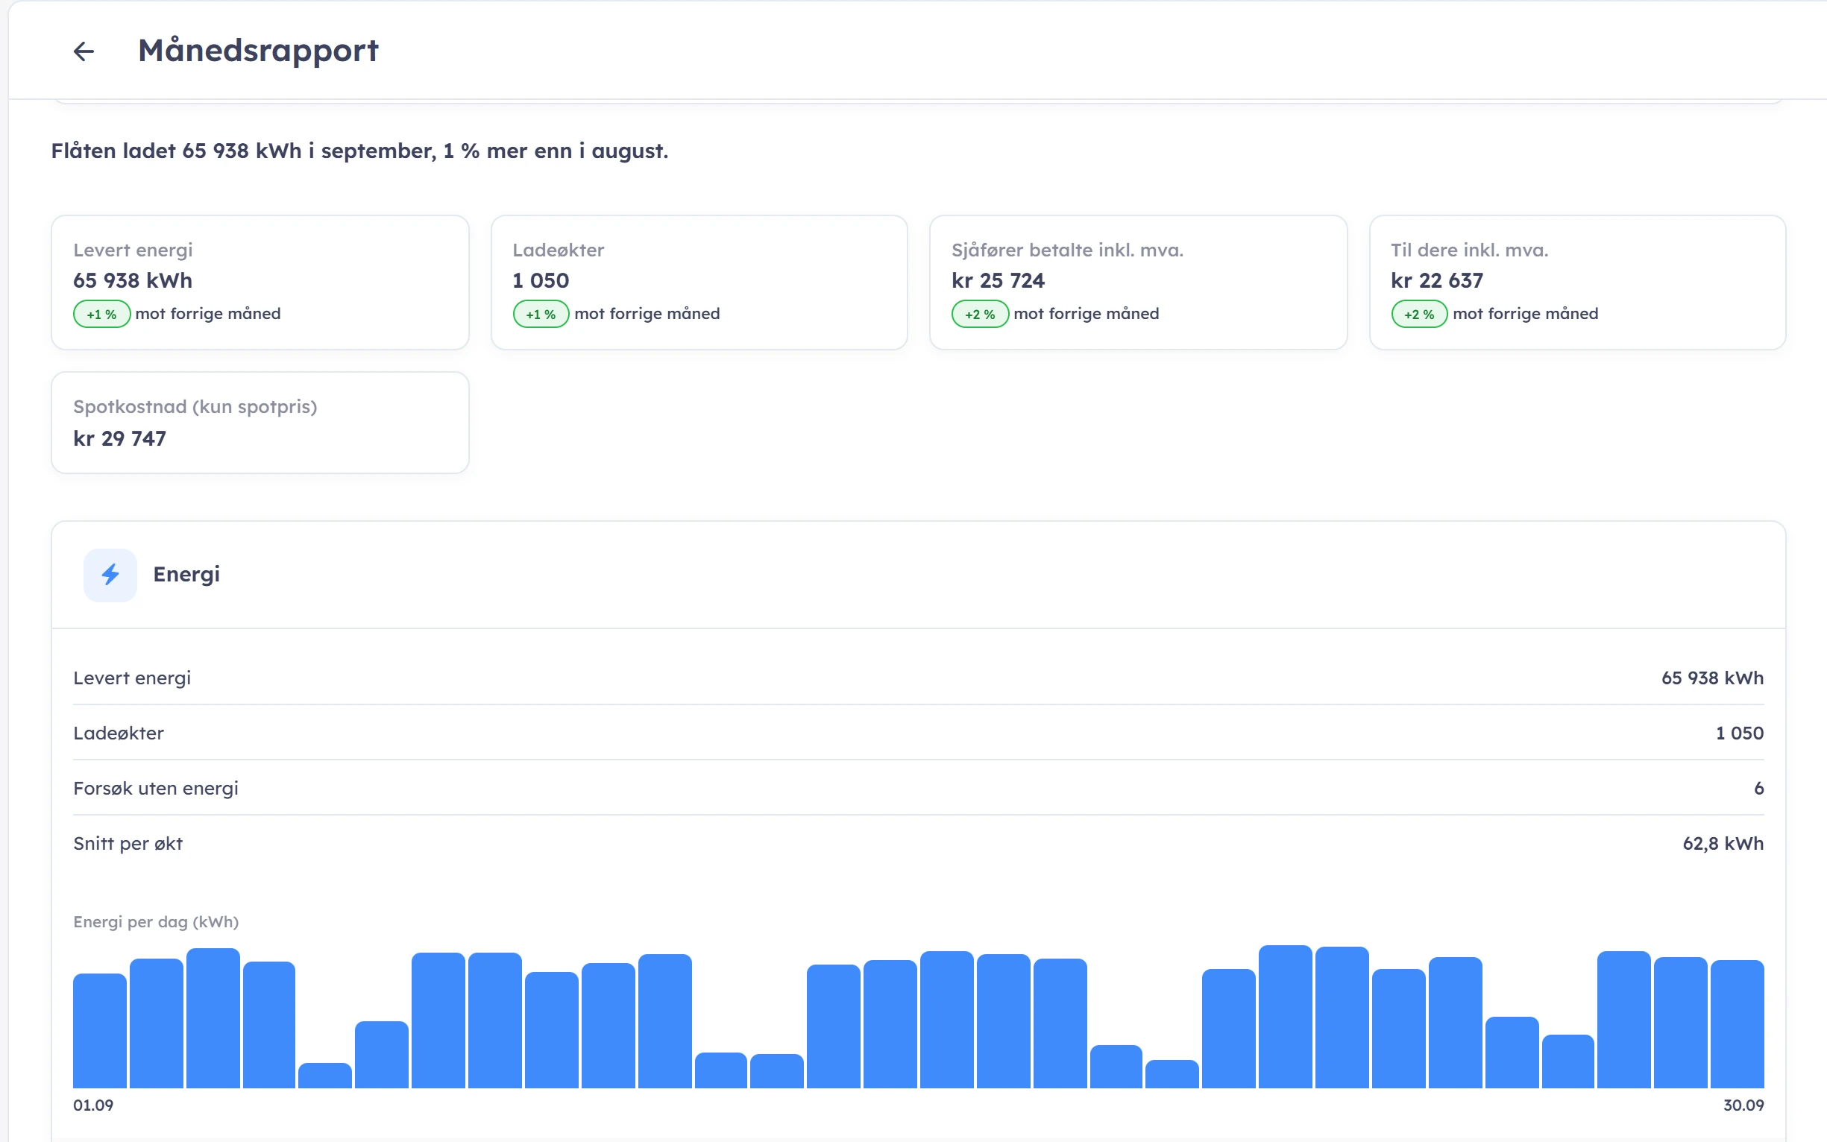Click the first bar of the energy chart
This screenshot has height=1142, width=1827.
coord(100,1031)
